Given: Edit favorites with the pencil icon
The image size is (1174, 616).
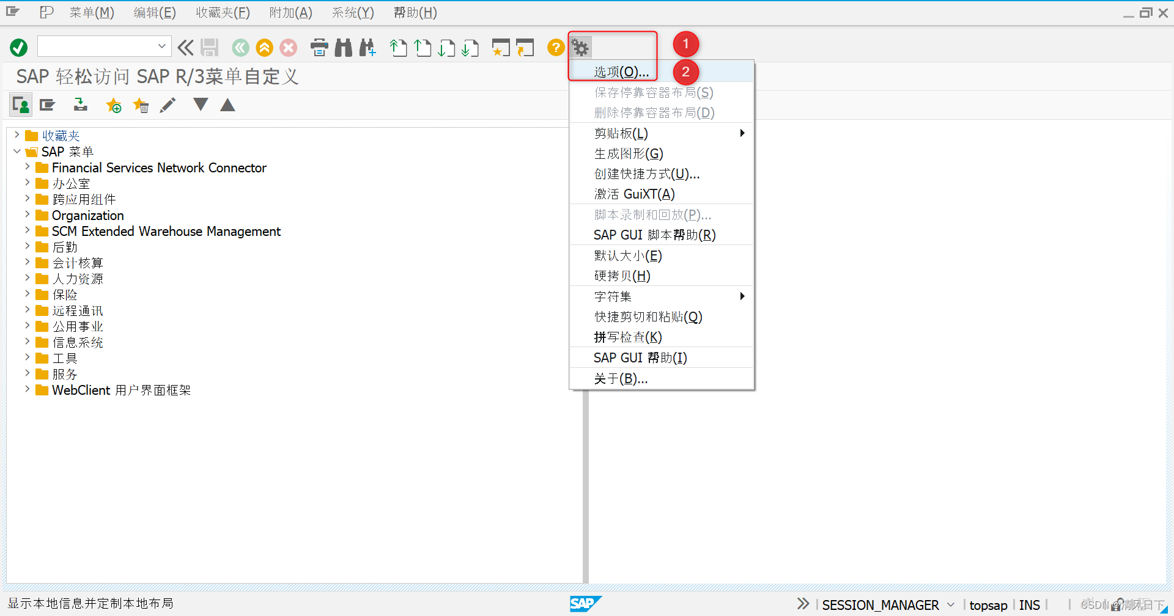Looking at the screenshot, I should click(x=168, y=105).
